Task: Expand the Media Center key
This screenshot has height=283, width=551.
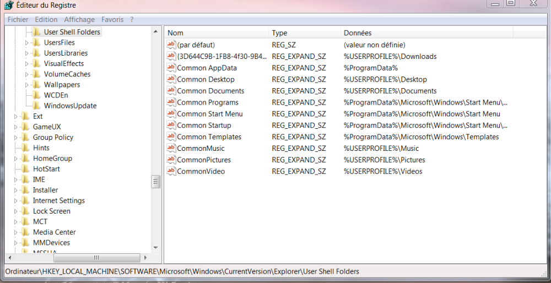Action: point(16,232)
